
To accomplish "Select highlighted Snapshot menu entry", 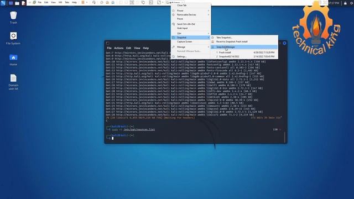I will click(191, 38).
